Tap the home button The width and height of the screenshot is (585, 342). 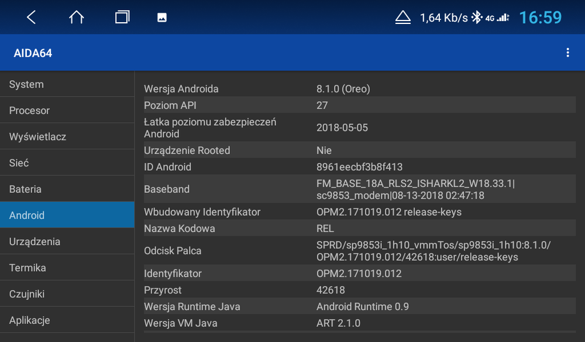[x=76, y=17]
